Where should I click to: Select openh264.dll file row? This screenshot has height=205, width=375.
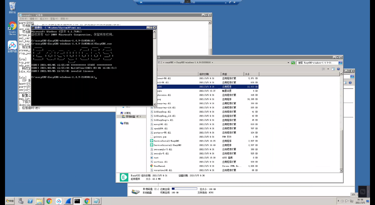point(204,129)
